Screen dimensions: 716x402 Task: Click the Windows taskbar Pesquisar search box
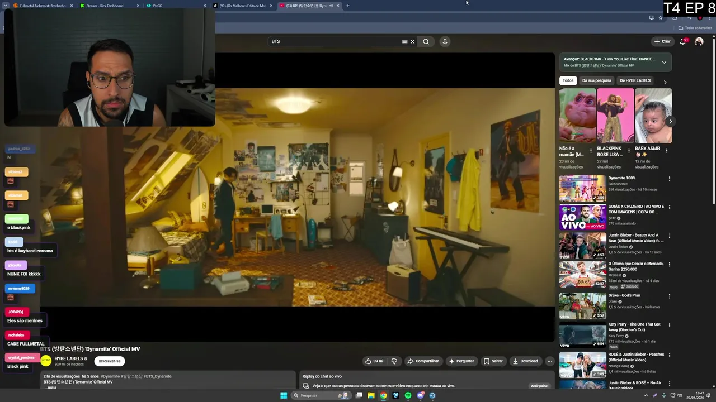click(x=320, y=395)
